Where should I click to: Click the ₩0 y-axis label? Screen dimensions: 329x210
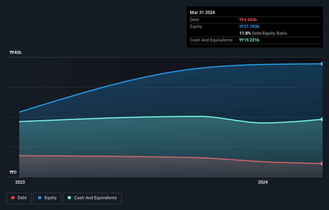click(x=13, y=172)
